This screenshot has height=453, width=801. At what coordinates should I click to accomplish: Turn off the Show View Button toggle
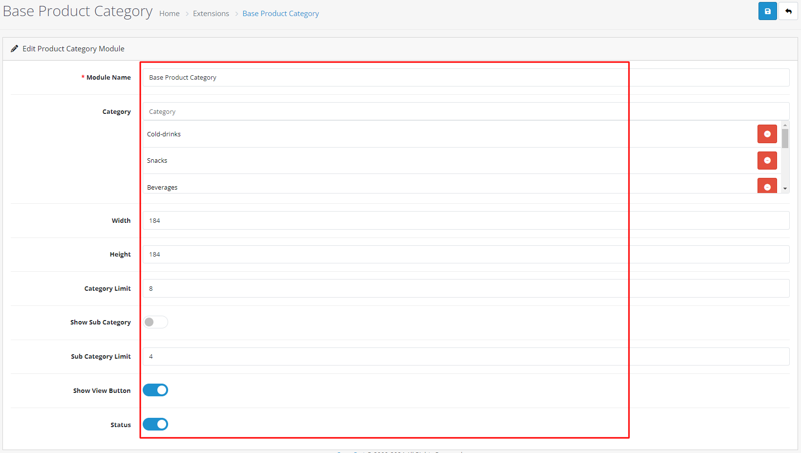155,390
